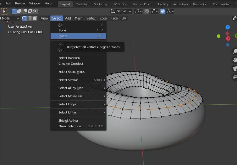The height and width of the screenshot is (165, 237).
Task: Open proportional editing falloff dropdown
Action: coord(170,11)
